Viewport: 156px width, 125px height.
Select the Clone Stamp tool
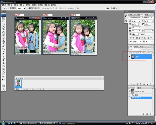coord(3,41)
